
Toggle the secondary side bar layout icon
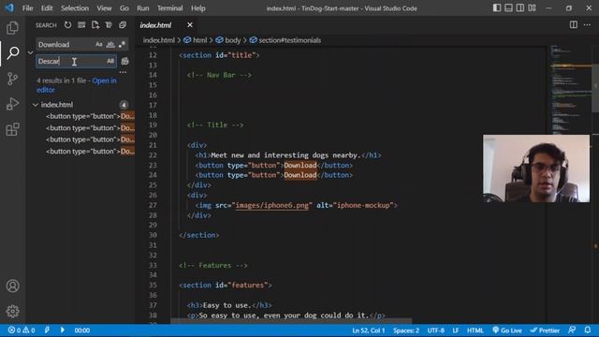(x=520, y=8)
